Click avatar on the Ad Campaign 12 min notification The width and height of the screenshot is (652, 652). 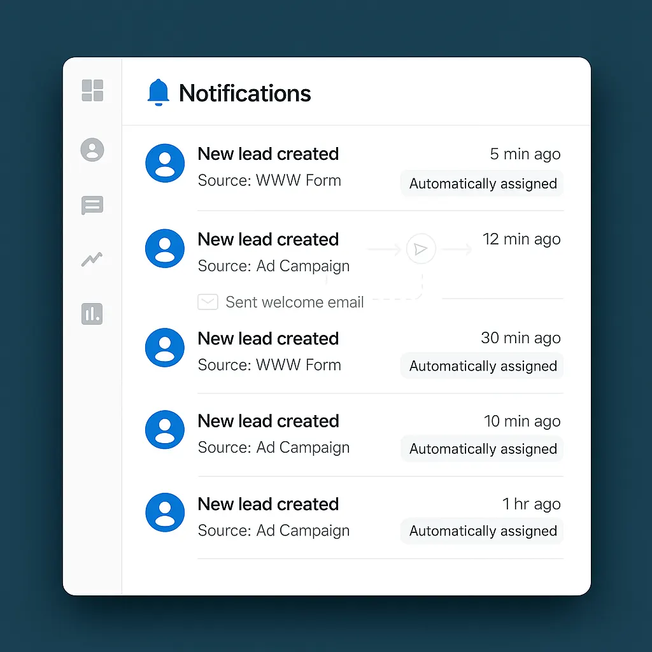point(165,248)
